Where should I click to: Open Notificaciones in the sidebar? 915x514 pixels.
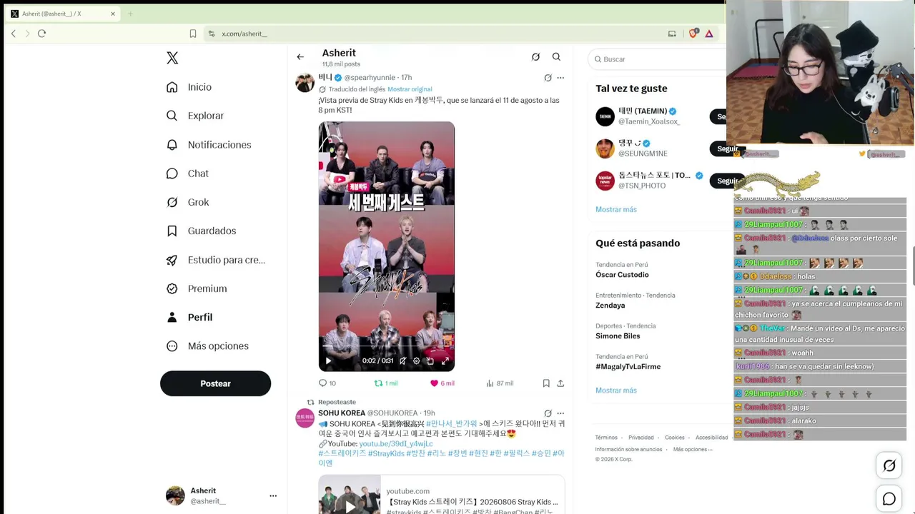click(x=209, y=145)
